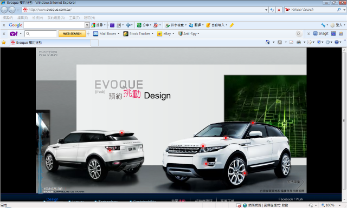Open the Facebook / Plurk link

291,199
